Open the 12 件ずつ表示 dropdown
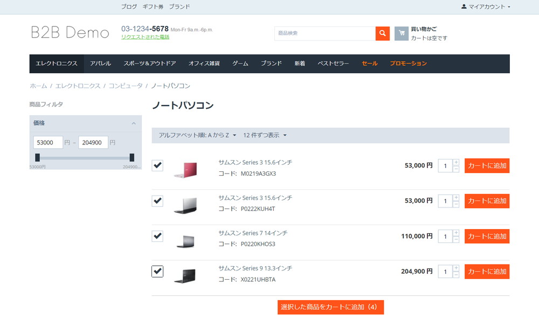539x326 pixels. click(x=265, y=135)
